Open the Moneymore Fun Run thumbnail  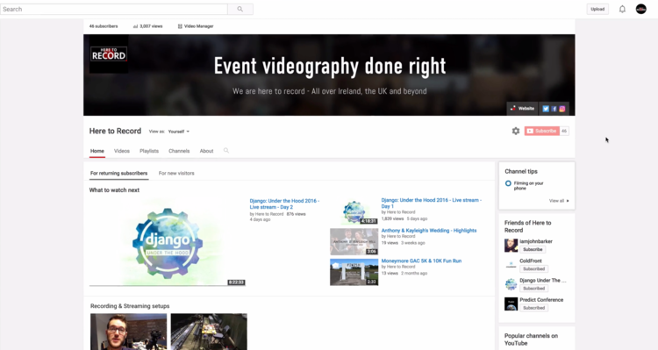[354, 272]
